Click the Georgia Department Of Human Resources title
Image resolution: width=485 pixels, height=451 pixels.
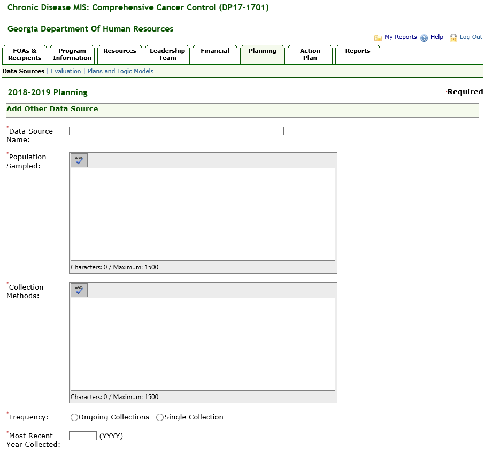(90, 29)
